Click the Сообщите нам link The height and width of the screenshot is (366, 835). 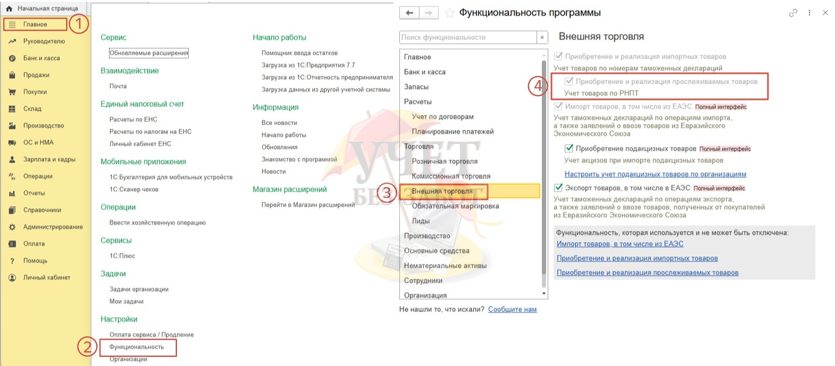click(512, 309)
